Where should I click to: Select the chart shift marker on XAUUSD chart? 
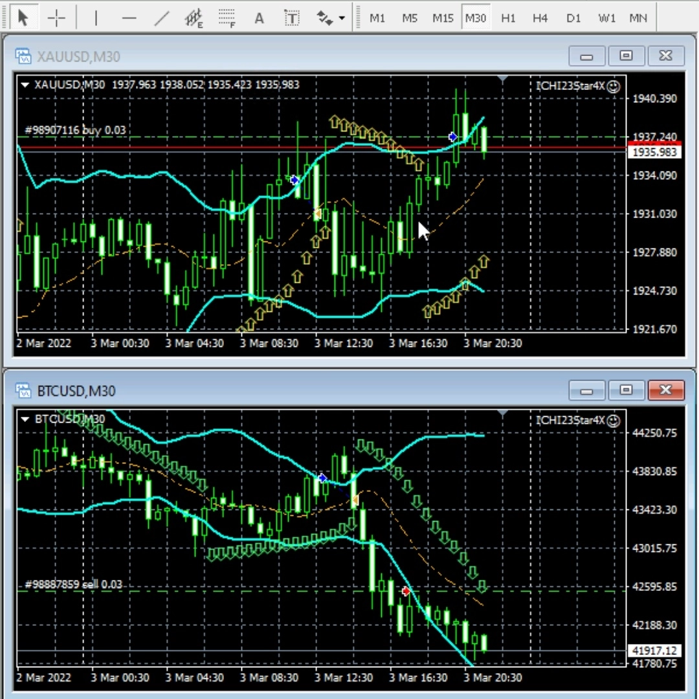502,79
